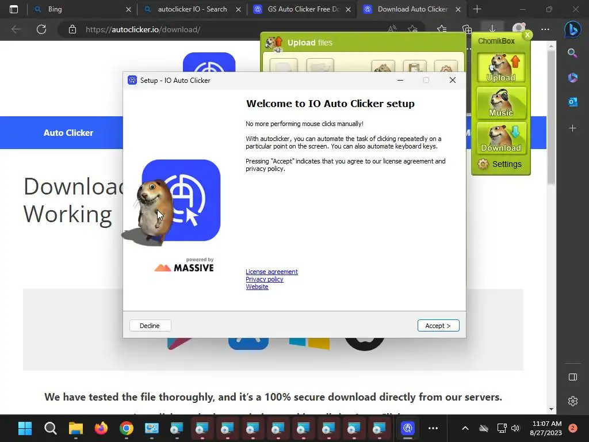This screenshot has height=442, width=589.
Task: Click the IO Auto Clicker blue logo in setup
Action: point(181,200)
